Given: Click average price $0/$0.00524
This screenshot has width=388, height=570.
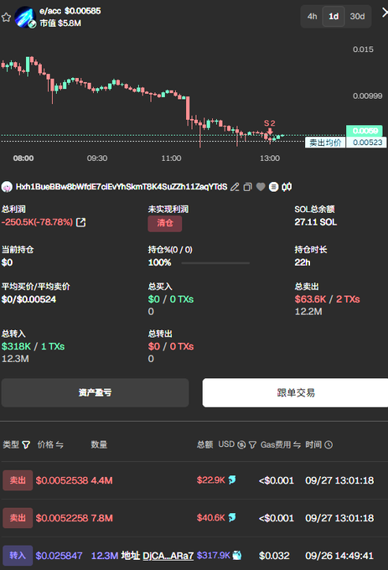Looking at the screenshot, I should 28,299.
